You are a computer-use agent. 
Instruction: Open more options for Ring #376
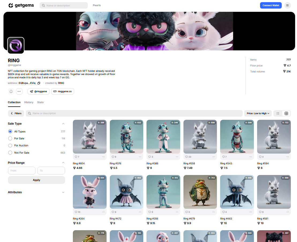[x=140, y=157]
